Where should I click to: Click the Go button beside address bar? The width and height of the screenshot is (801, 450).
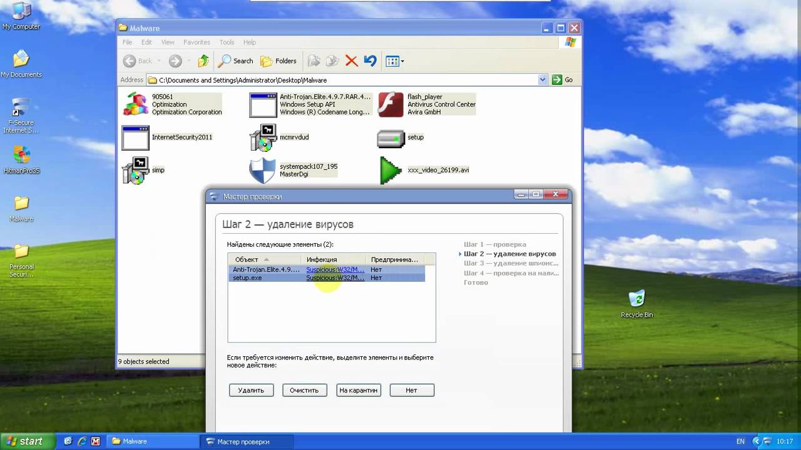562,80
